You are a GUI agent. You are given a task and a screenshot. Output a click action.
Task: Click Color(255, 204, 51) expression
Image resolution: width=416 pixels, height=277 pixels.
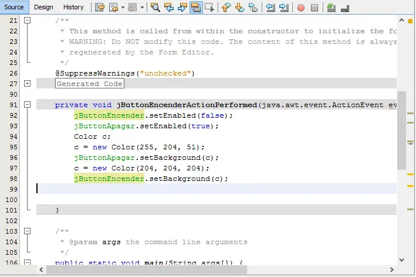155,147
